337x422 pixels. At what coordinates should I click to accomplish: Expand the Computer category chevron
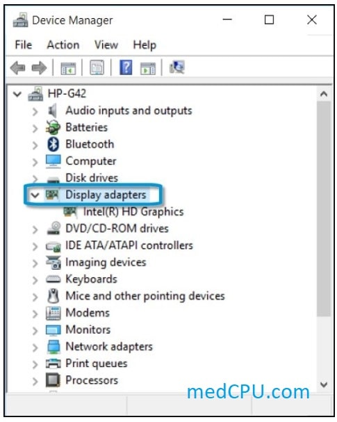pos(35,162)
